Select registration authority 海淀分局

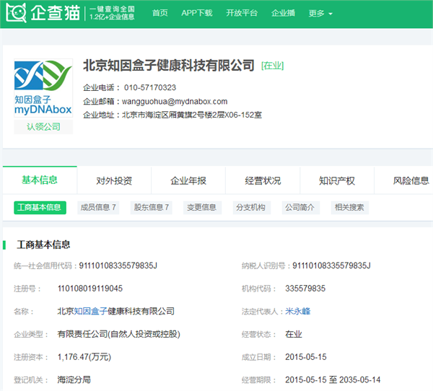pos(74,380)
